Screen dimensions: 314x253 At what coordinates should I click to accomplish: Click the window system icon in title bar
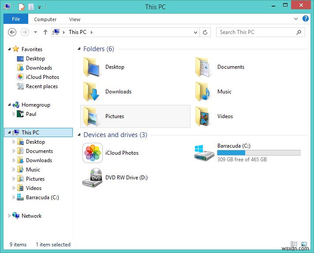[7, 7]
